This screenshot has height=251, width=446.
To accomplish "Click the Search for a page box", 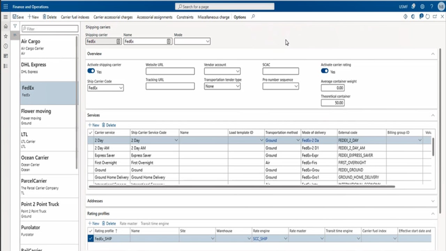I will [x=225, y=7].
